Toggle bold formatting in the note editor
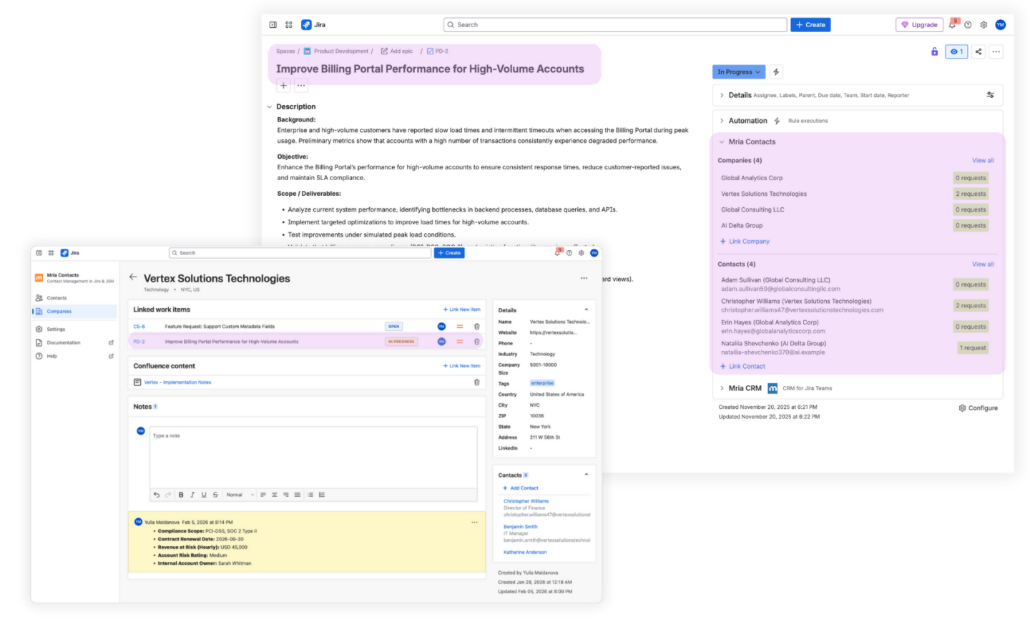 (x=182, y=494)
